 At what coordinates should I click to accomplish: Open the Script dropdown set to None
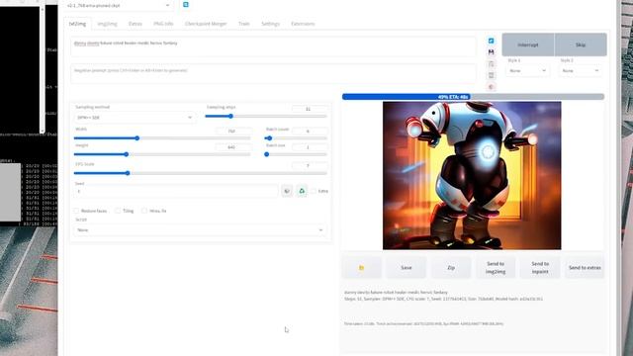(x=200, y=230)
